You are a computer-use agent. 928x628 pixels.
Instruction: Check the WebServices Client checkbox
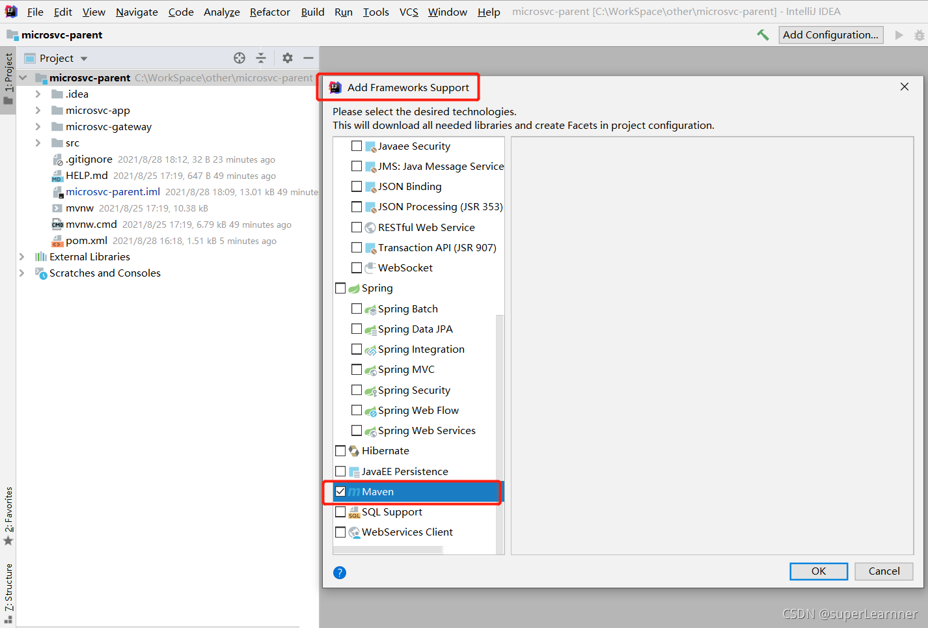click(x=340, y=532)
